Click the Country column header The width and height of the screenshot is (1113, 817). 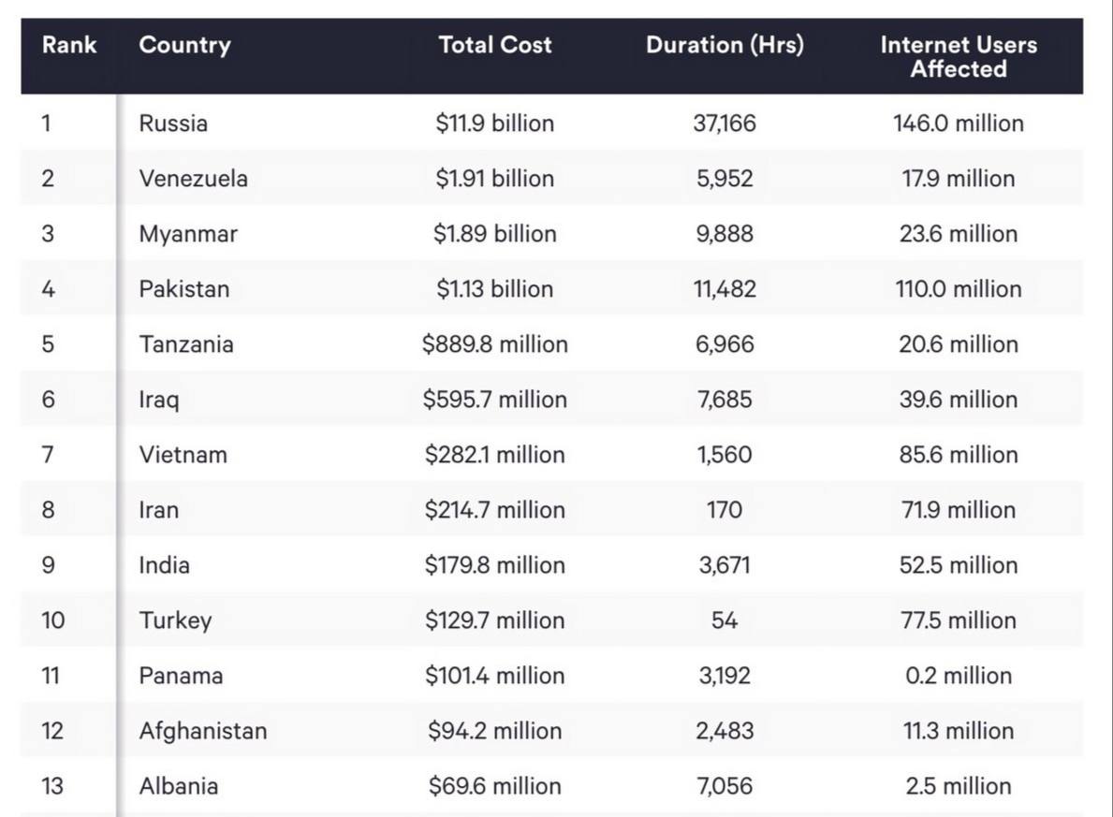pyautogui.click(x=184, y=45)
